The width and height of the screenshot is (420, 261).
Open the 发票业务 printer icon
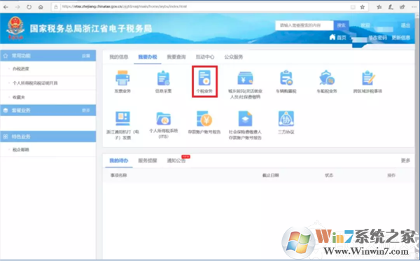click(122, 78)
